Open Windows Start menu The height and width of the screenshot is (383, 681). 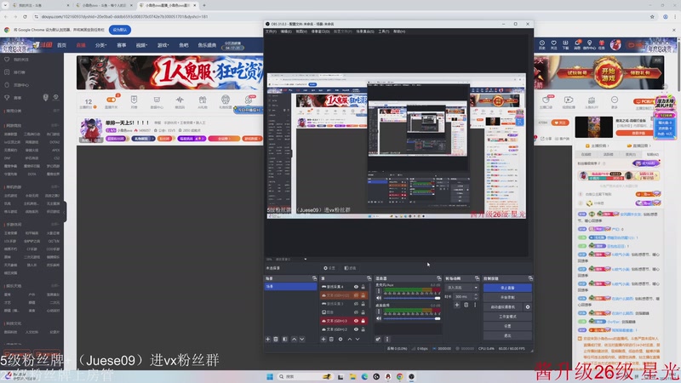tap(270, 376)
